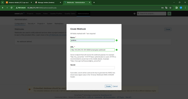Viewport: 188px width, 99px height.
Task: Bookmark page with the star icon
Action: [x=170, y=8]
